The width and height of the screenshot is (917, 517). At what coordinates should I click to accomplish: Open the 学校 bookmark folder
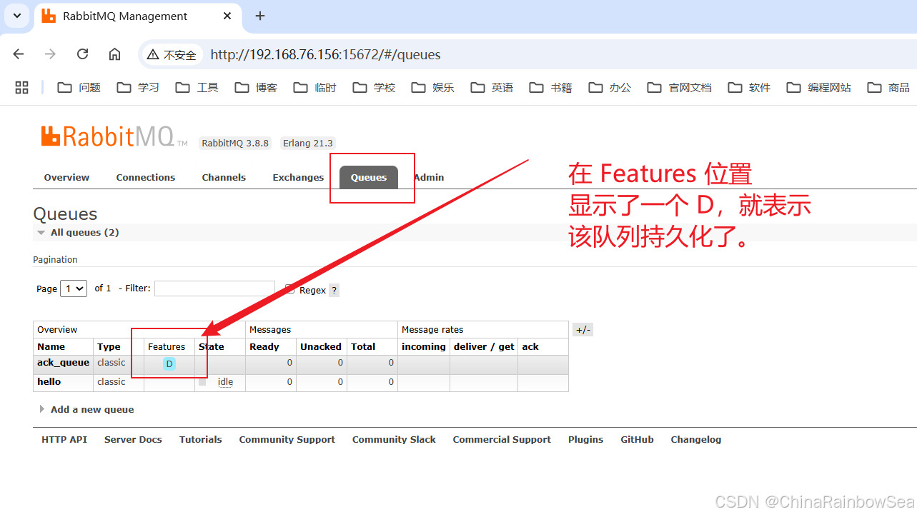(374, 87)
